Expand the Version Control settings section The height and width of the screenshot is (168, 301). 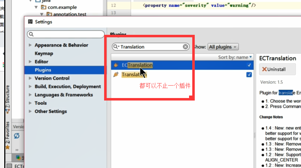(x=30, y=78)
